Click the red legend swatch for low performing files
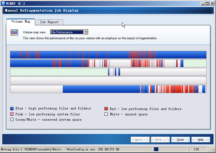 tap(106, 109)
